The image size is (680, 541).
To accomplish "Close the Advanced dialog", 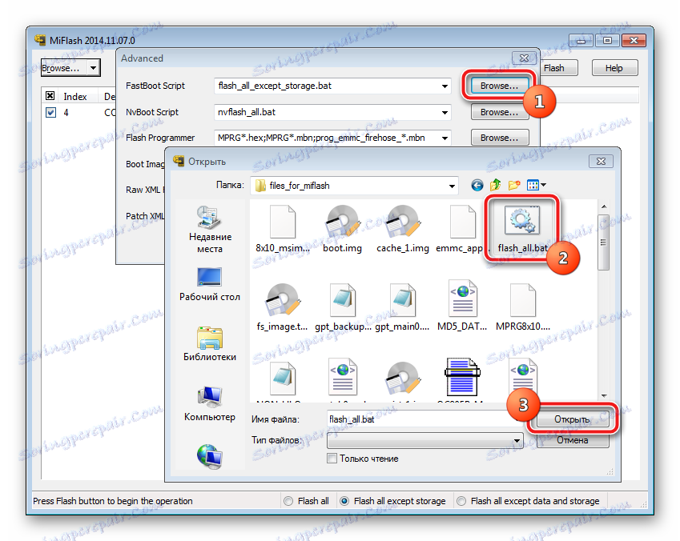I will (x=525, y=58).
